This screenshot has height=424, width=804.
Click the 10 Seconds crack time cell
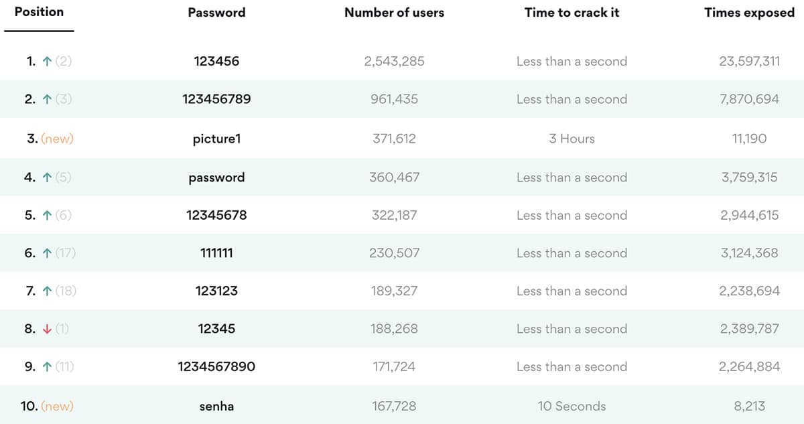572,406
